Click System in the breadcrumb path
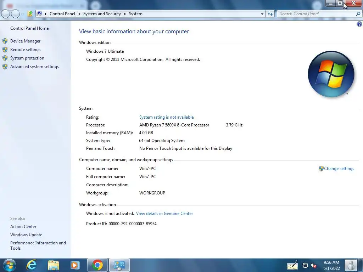Screen dimensions: 363x272 click(x=136, y=14)
